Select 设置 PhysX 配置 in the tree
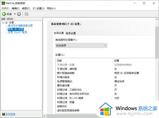The image size is (159, 118). point(17,32)
